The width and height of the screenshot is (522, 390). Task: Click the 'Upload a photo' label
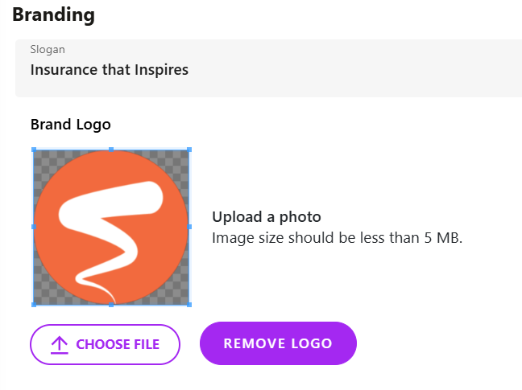click(267, 217)
